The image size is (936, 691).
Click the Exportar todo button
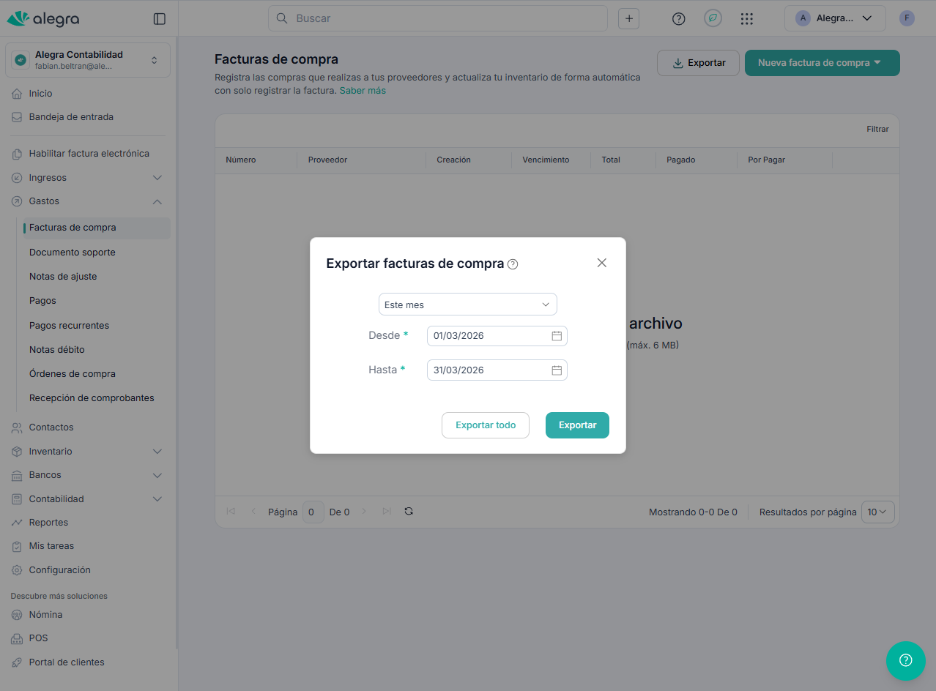485,425
